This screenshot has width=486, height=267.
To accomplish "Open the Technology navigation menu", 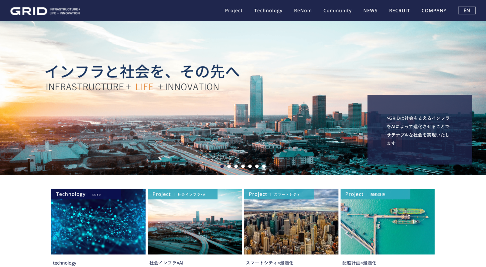I will [268, 11].
